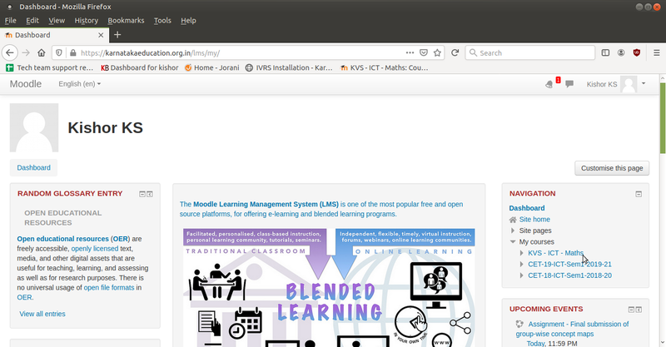
Task: Click the page vertical scrollbar thumb
Action: coord(662,117)
